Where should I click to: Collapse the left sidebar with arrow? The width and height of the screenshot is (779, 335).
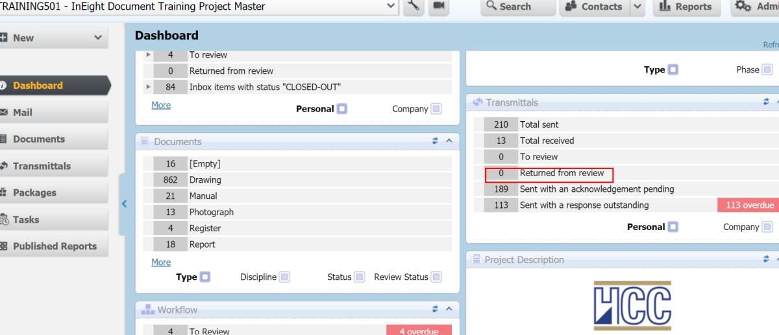tap(124, 203)
